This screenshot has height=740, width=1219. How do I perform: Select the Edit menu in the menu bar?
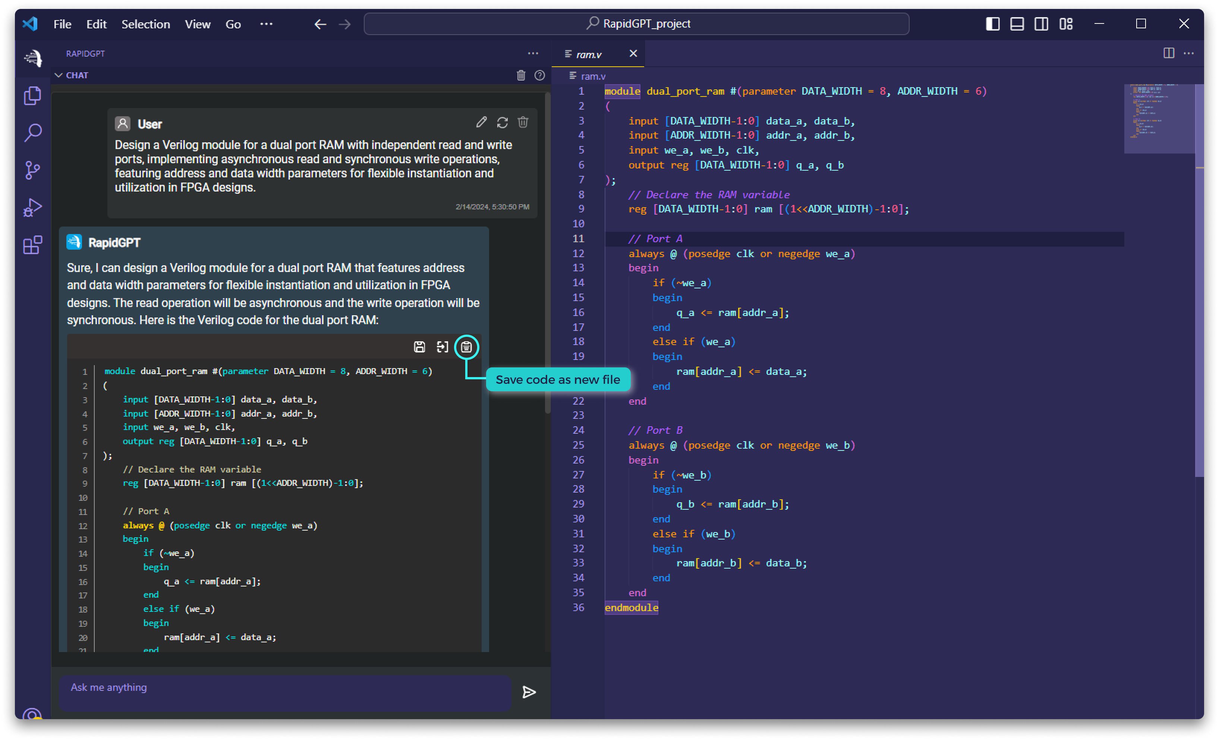pos(96,23)
